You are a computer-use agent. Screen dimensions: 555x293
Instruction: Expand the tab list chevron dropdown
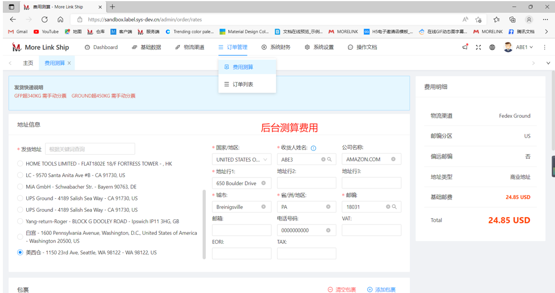(548, 63)
